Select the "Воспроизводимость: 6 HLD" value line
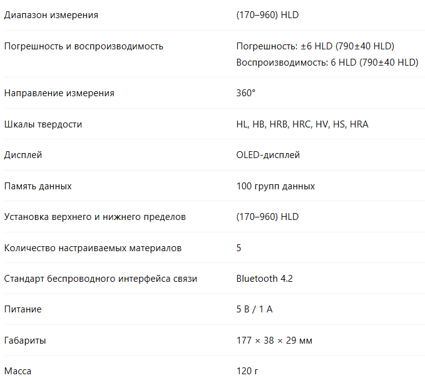The height and width of the screenshot is (388, 425). coord(327,62)
